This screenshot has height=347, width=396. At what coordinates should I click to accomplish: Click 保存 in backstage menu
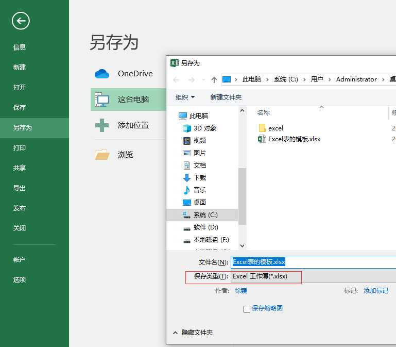(20, 107)
